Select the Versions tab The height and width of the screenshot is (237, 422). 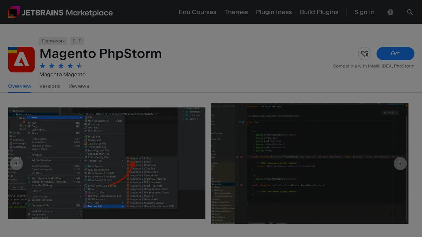(x=50, y=86)
